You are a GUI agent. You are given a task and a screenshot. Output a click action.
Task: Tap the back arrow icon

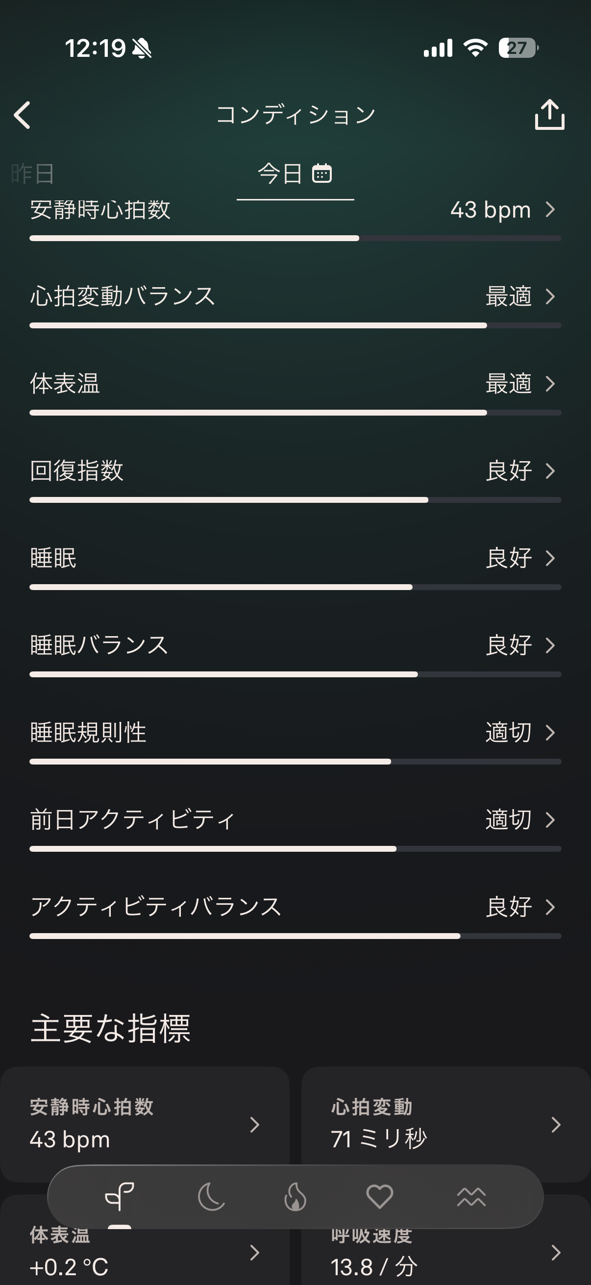click(x=23, y=115)
